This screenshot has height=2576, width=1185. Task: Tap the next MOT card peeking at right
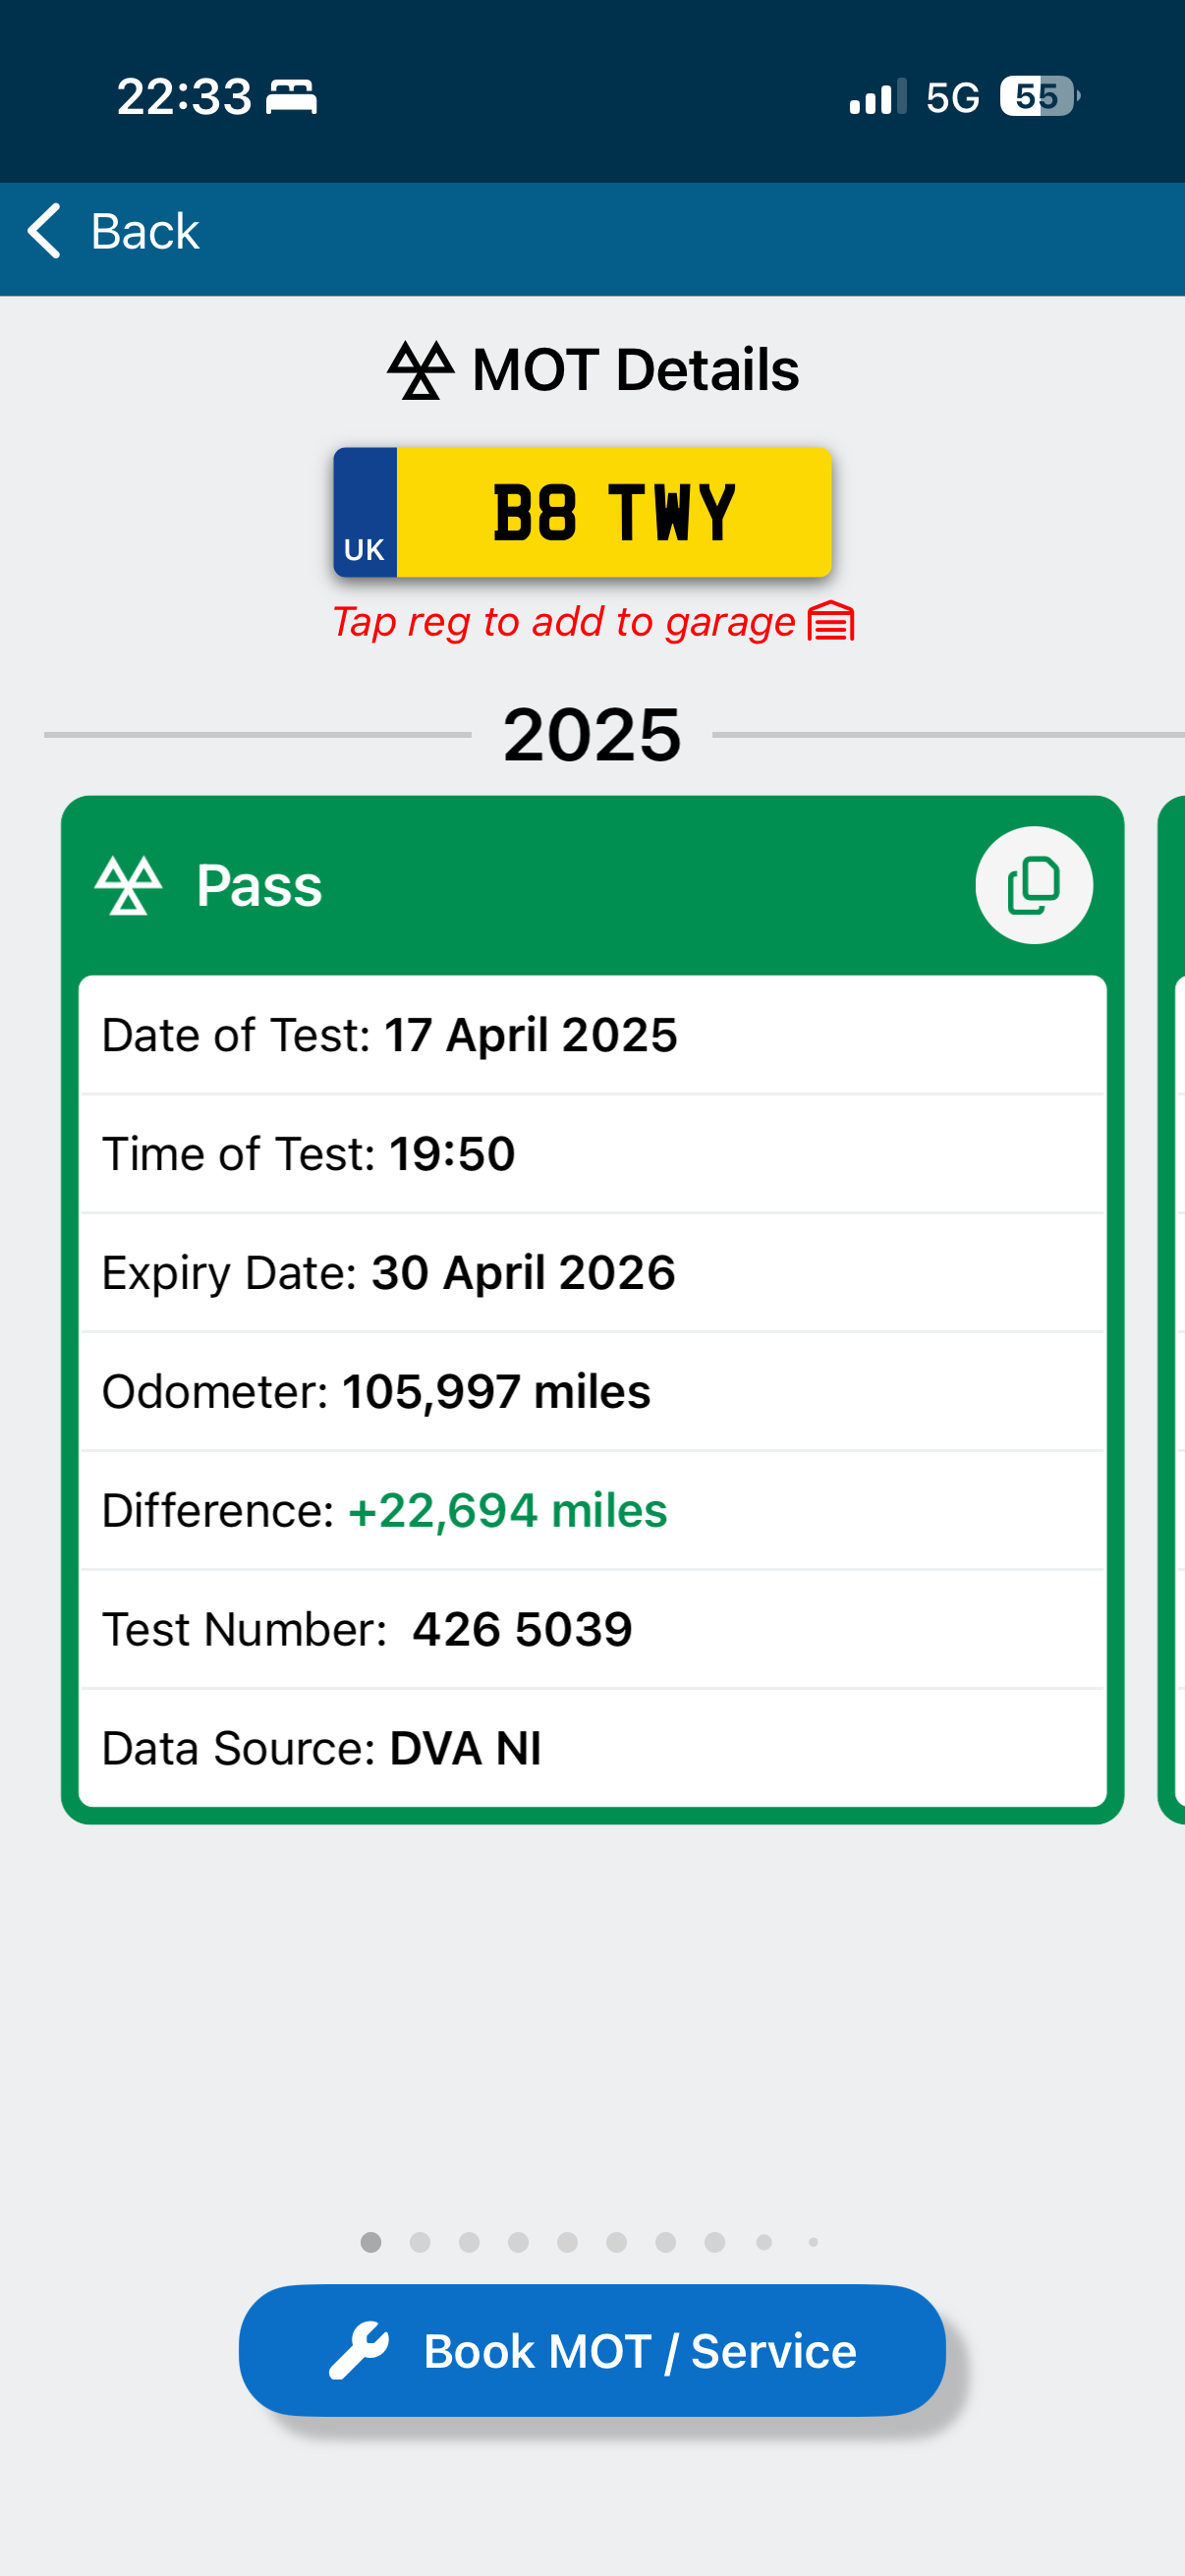[x=1171, y=1300]
